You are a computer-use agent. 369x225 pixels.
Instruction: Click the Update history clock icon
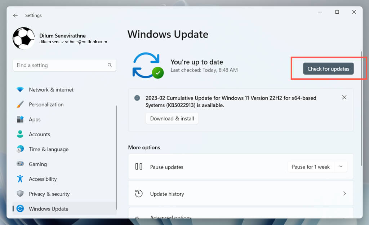pos(139,194)
